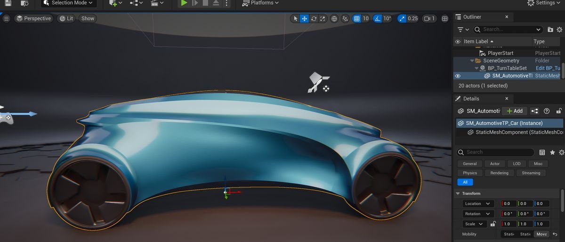This screenshot has width=565, height=242.
Task: Click the Edit BP_Tu... blueprint link
Action: (x=548, y=68)
